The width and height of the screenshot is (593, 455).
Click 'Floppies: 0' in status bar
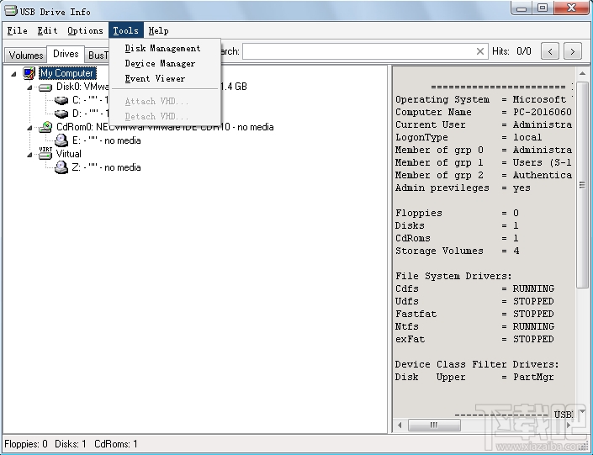pos(26,444)
